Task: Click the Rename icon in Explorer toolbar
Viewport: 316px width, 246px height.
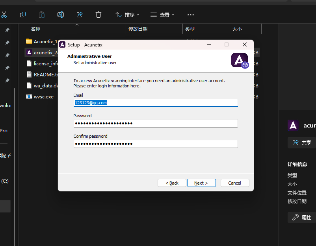Action: (x=61, y=15)
